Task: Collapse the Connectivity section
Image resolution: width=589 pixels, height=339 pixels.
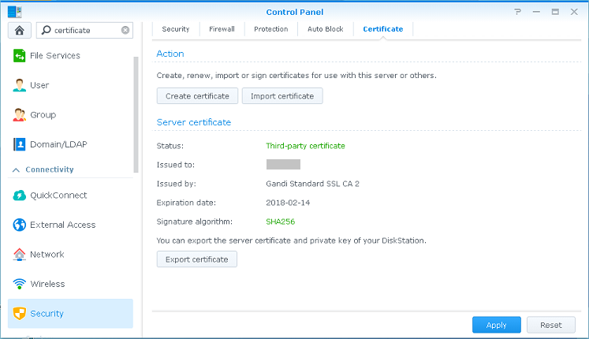Action: pyautogui.click(x=16, y=169)
